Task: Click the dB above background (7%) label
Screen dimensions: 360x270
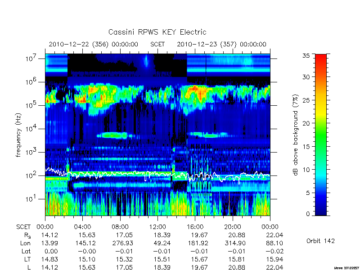Action: point(296,135)
